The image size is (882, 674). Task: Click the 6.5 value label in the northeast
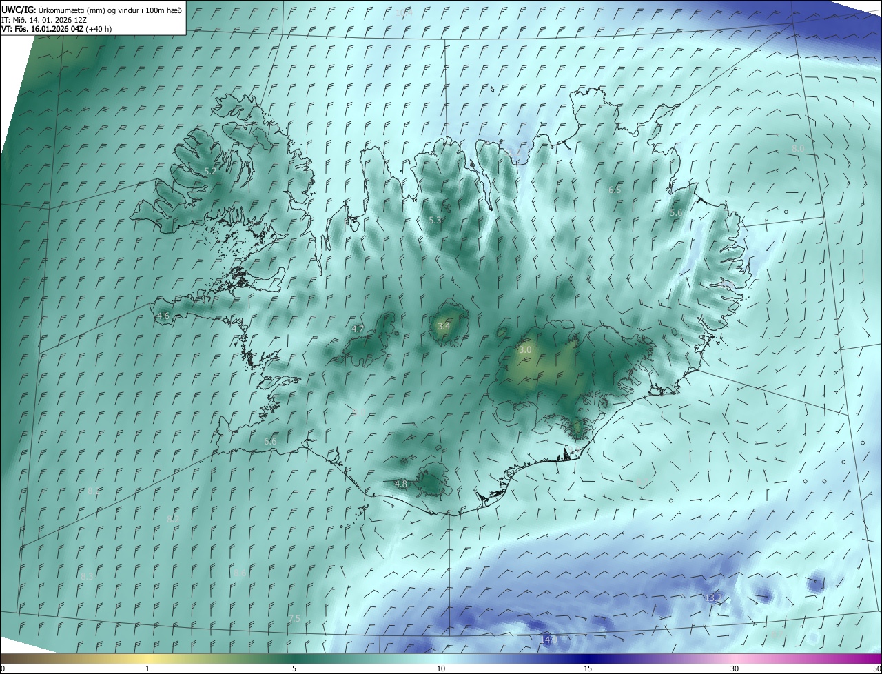615,190
